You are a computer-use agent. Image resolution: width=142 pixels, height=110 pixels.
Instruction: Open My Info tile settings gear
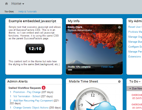point(119,27)
